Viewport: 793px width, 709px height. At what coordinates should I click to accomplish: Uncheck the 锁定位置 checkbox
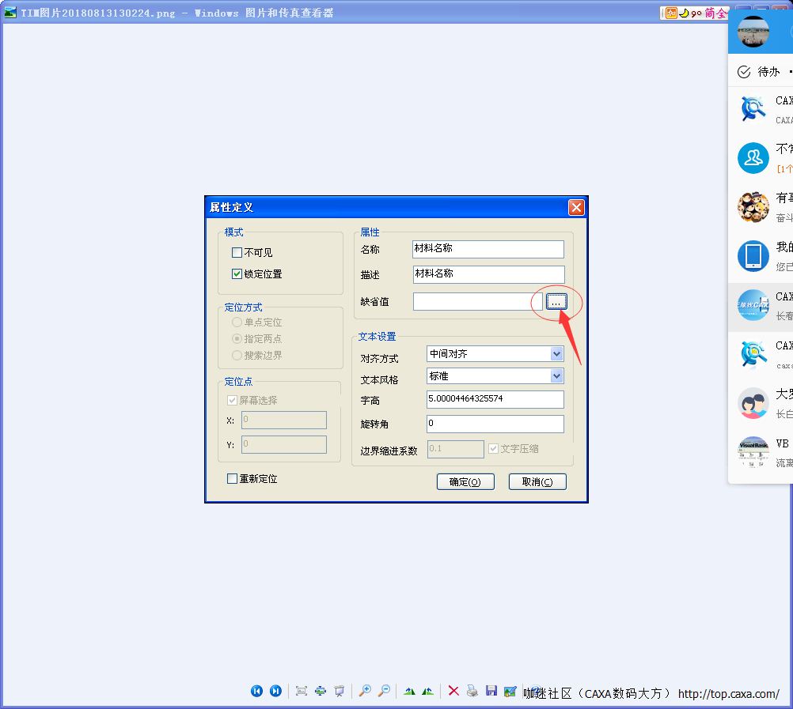[x=237, y=274]
